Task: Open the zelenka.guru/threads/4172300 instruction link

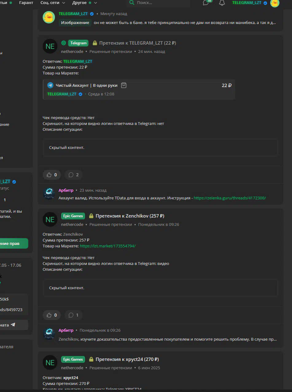Action: (230, 198)
